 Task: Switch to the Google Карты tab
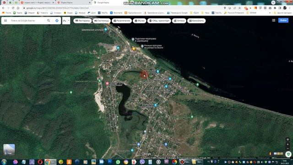click(x=110, y=3)
